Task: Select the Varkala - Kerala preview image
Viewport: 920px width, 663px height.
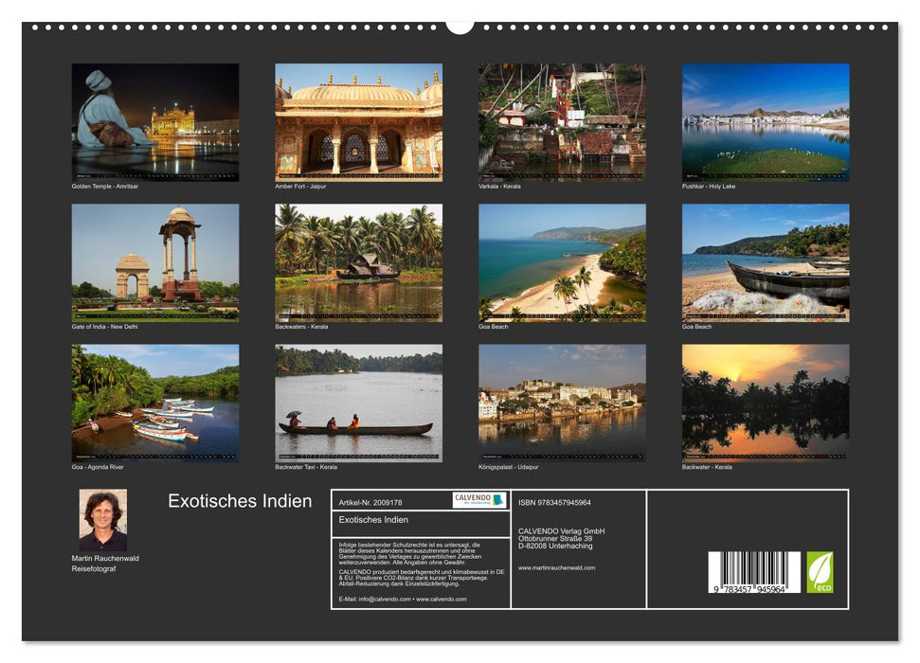Action: (x=560, y=118)
